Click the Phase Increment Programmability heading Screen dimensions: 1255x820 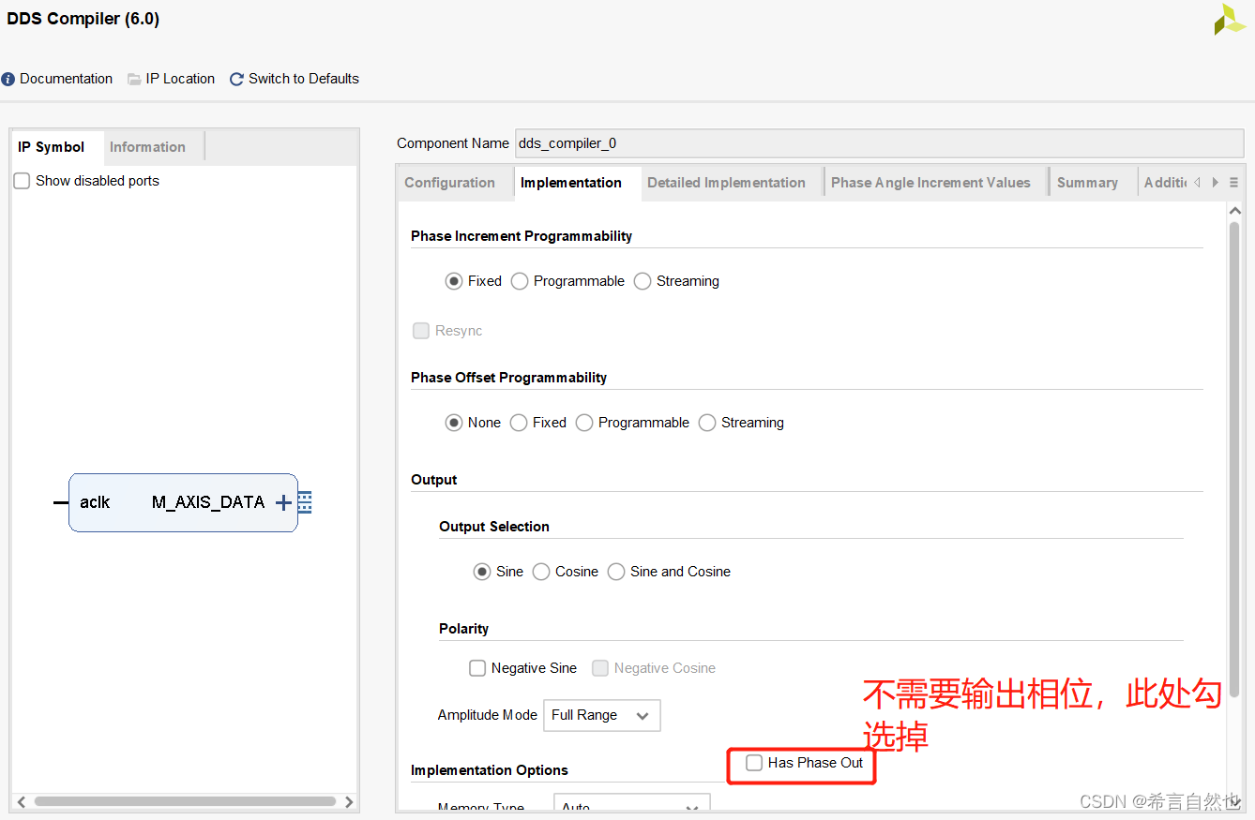coord(522,236)
